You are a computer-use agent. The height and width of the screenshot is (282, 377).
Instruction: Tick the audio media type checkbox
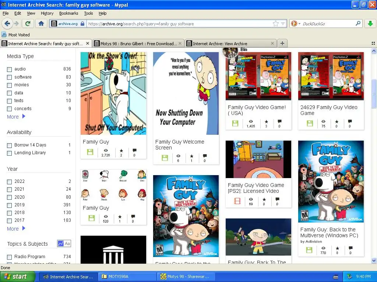click(x=9, y=69)
